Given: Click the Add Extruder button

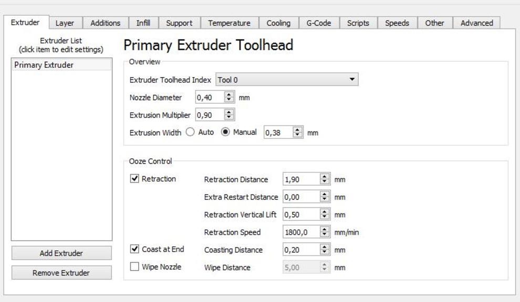Looking at the screenshot, I should tap(61, 253).
